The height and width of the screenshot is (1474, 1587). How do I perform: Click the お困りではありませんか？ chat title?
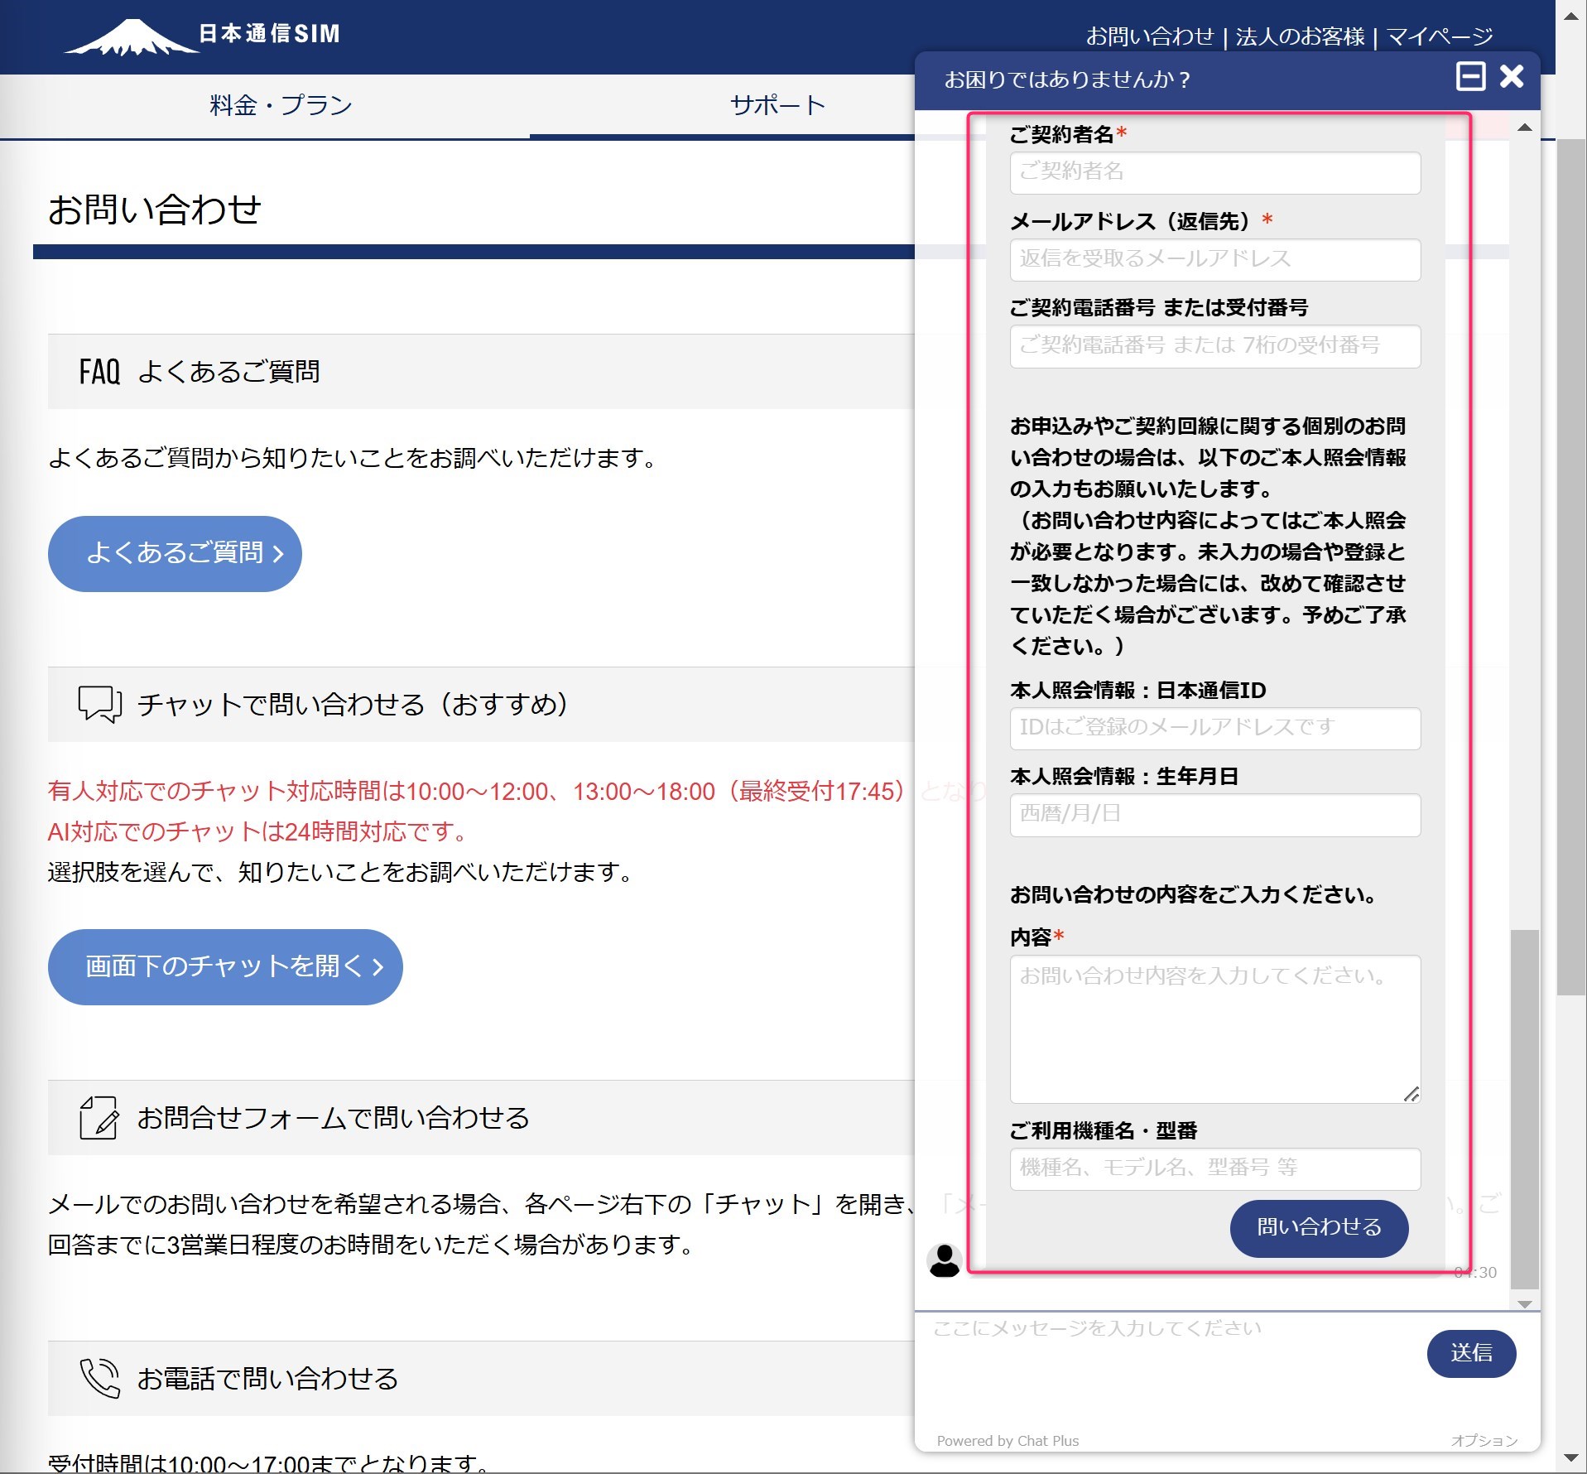[1068, 79]
